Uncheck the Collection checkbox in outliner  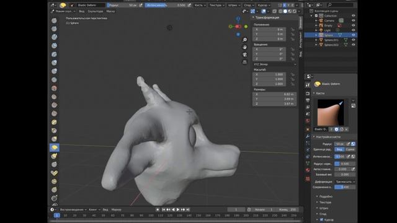coord(316,15)
